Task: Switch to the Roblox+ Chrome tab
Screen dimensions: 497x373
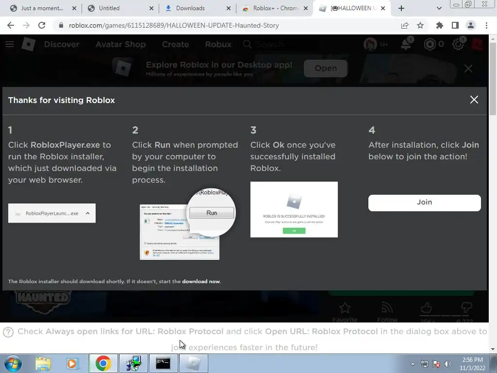Action: 275,8
